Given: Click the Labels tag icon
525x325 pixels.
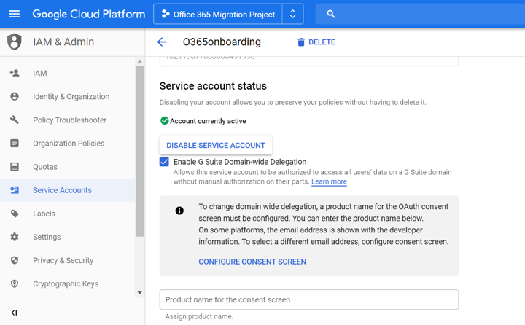Looking at the screenshot, I should (x=15, y=214).
